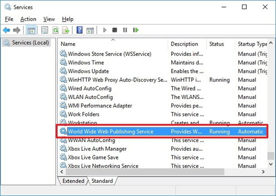Stop the selected service using Stop icon
The image size is (276, 196).
coord(114,30)
